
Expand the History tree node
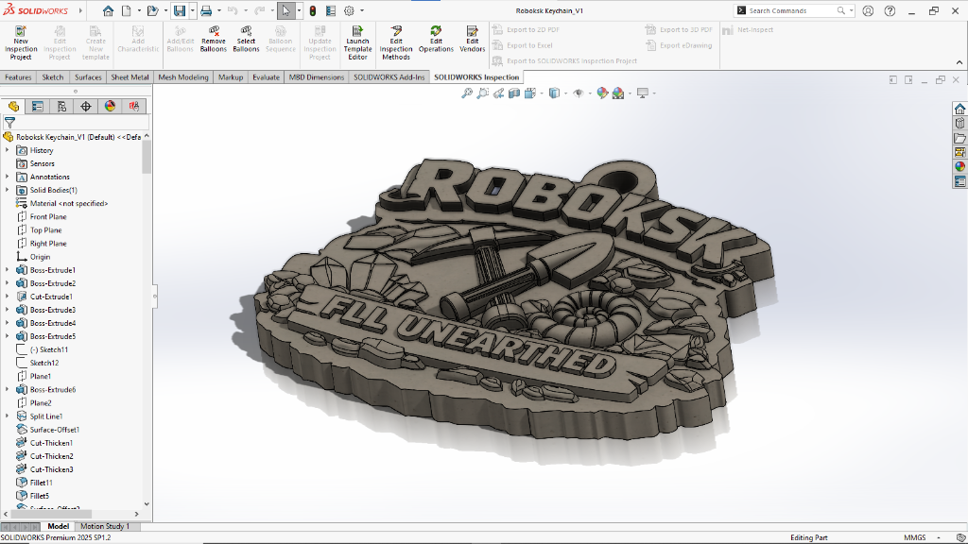coord(8,150)
